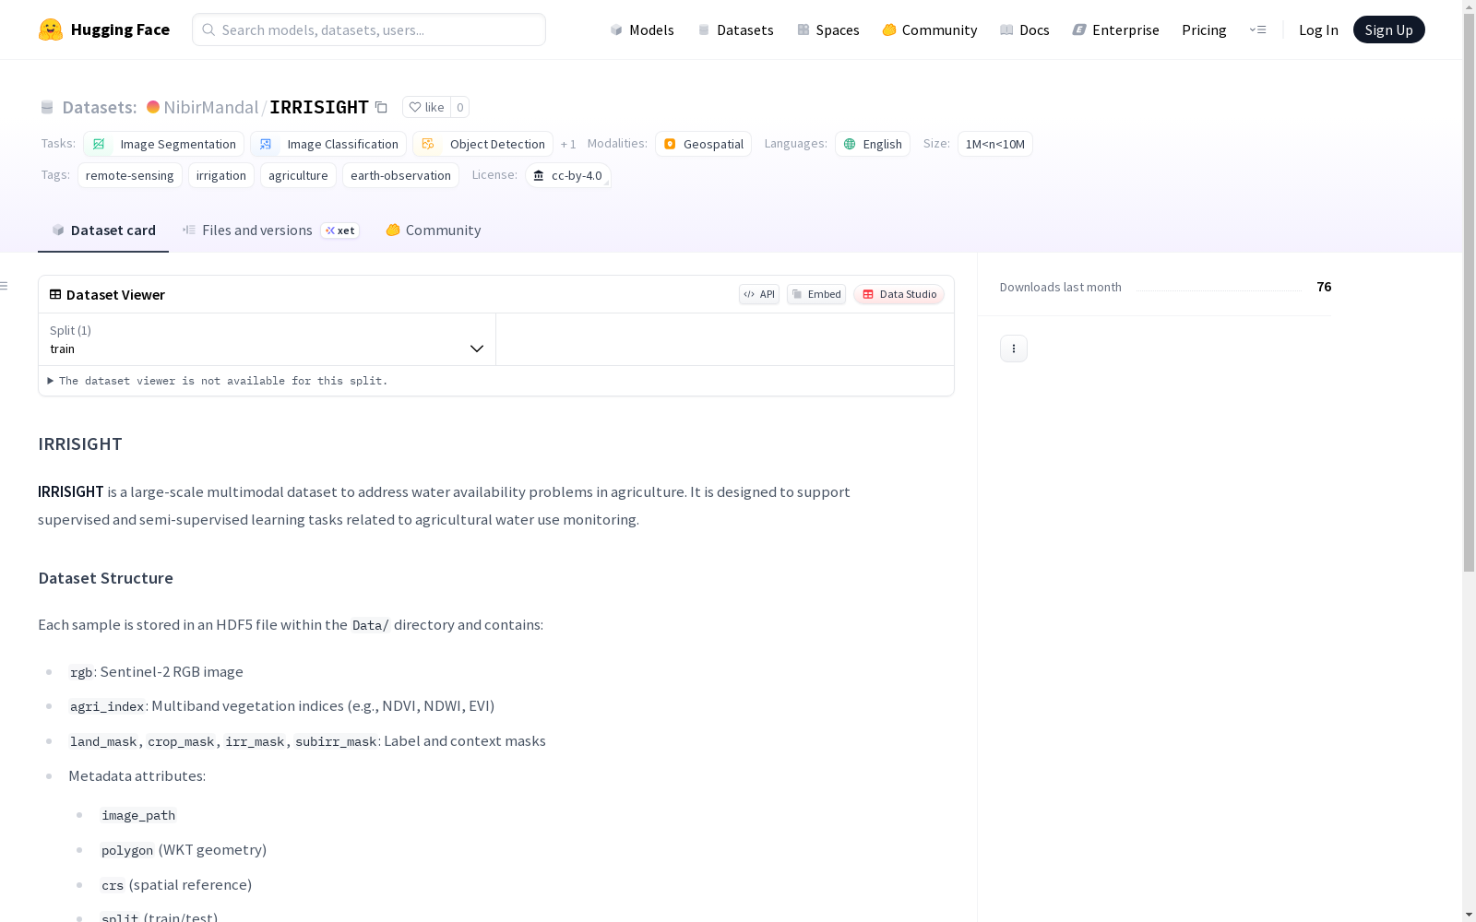This screenshot has width=1476, height=922.
Task: Switch to the Dataset card tab
Action: (103, 230)
